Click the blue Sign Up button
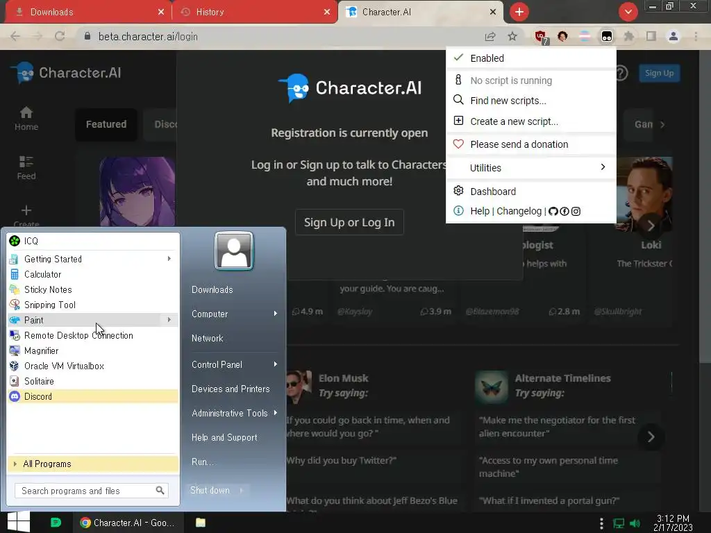Screen dimensions: 711x533 tap(660, 73)
